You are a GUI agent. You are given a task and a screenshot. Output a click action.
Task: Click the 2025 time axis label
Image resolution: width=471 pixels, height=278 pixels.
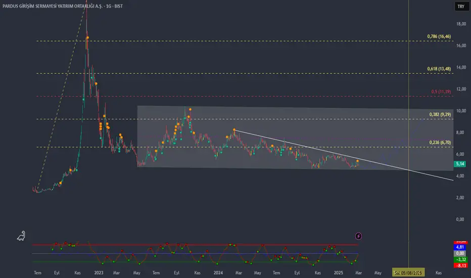click(338, 273)
